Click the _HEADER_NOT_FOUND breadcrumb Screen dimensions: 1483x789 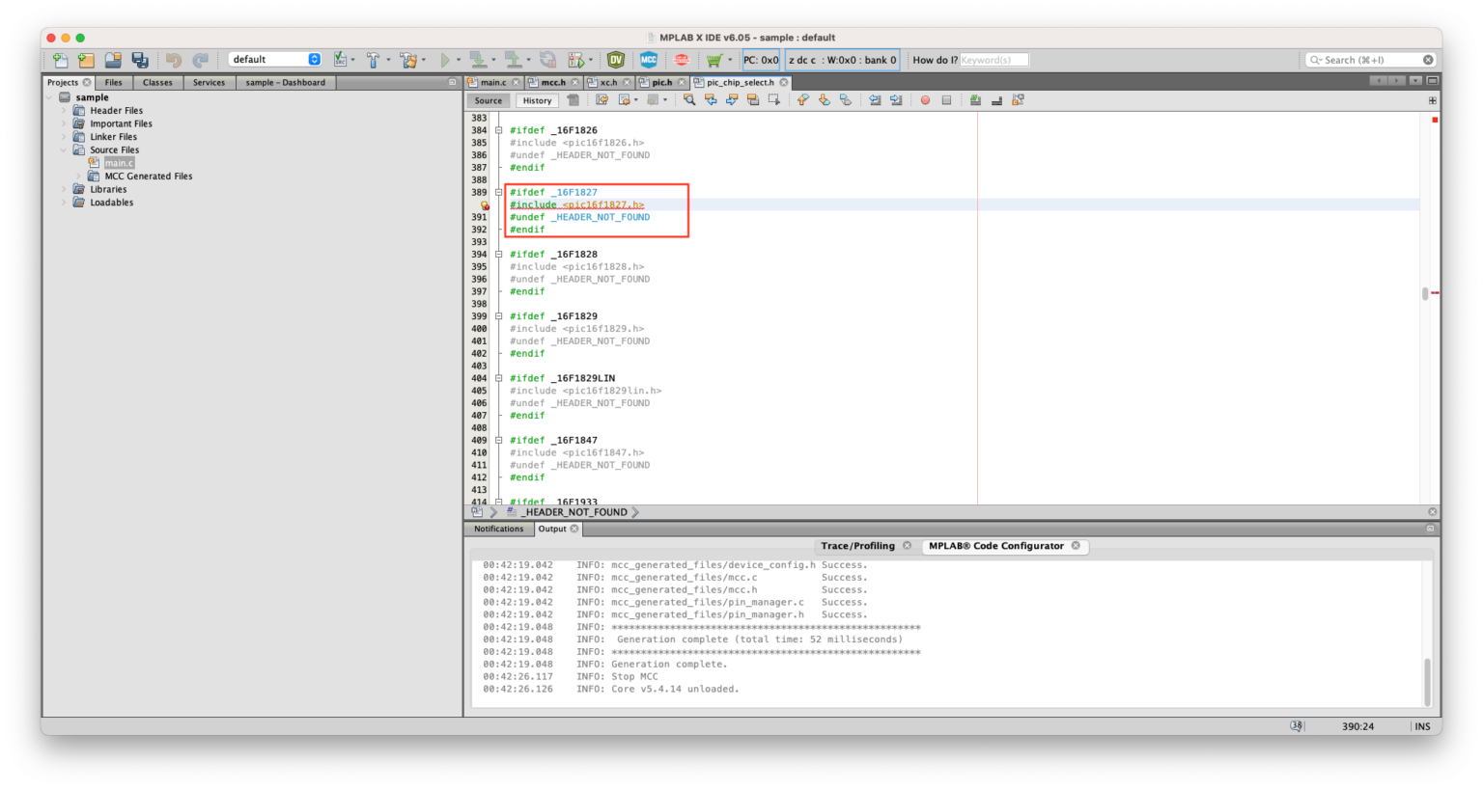[x=576, y=512]
